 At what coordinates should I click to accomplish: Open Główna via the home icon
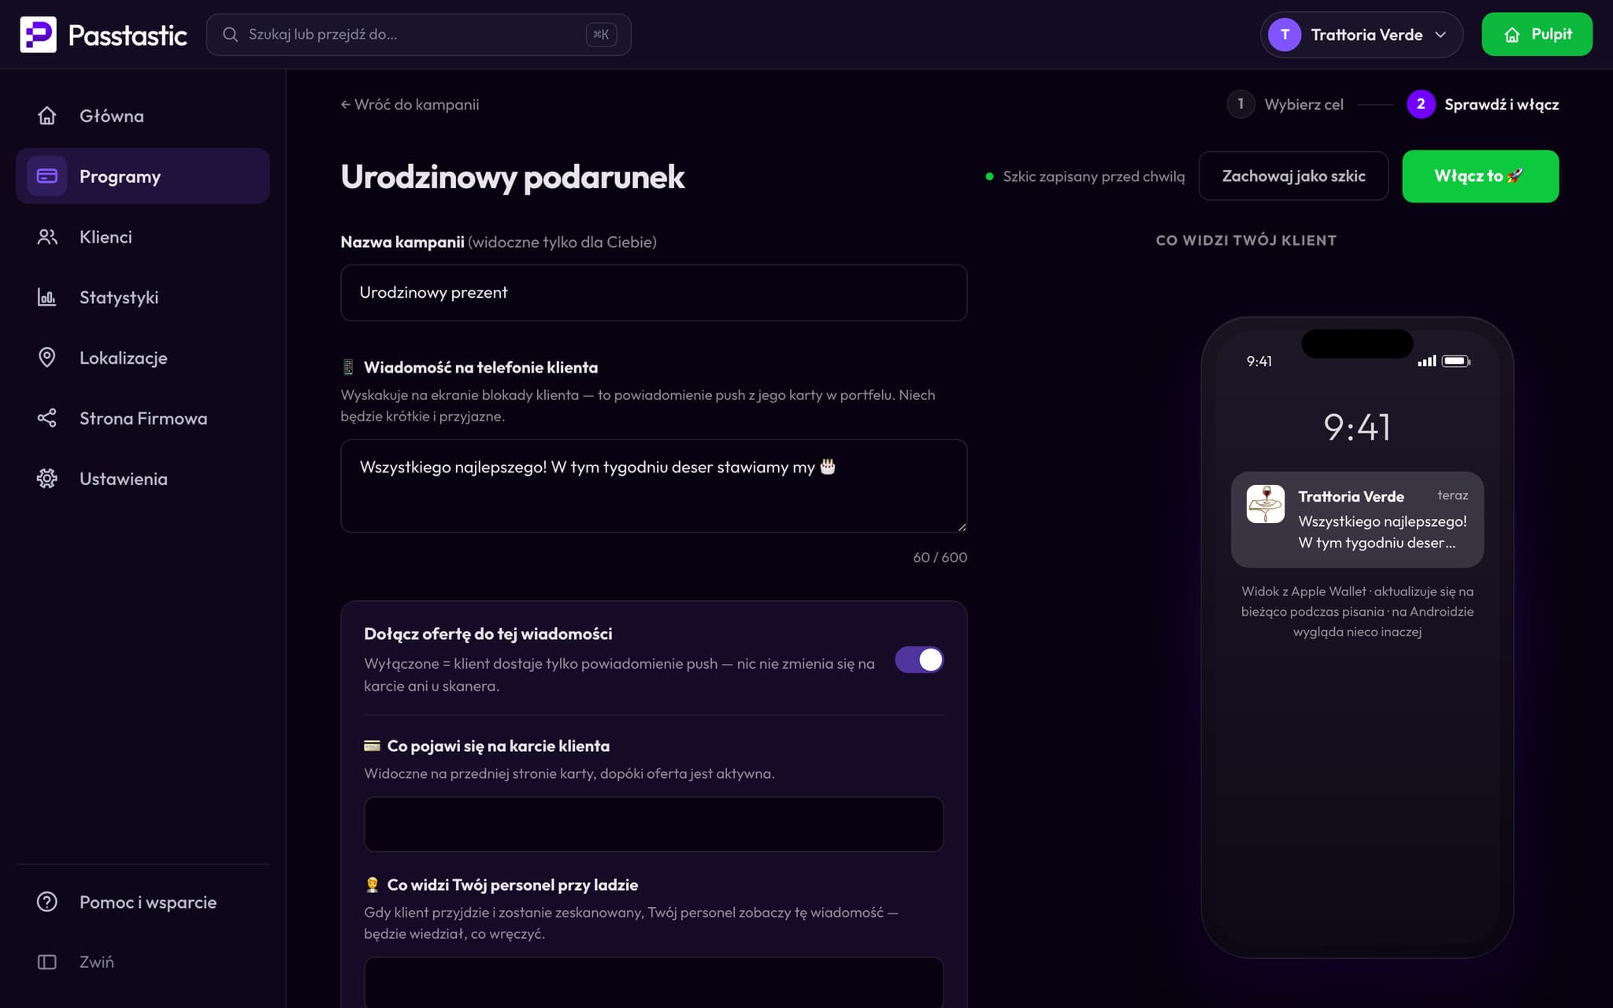tap(47, 116)
